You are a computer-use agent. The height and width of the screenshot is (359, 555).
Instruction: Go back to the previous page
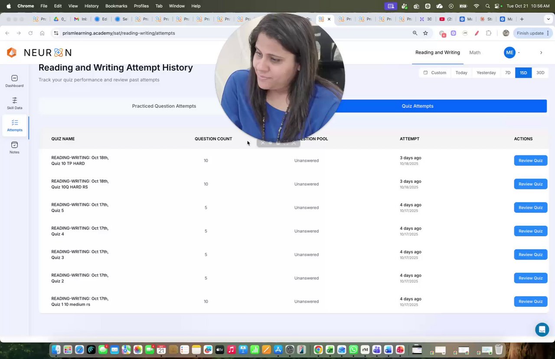[x=7, y=33]
